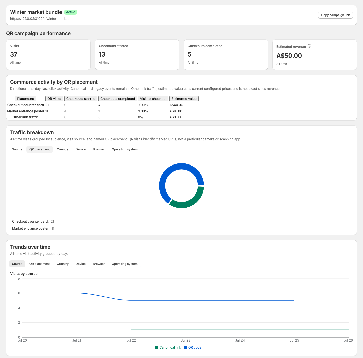
Task: Click the A$0.00 estimated value cell
Action: pos(175,117)
